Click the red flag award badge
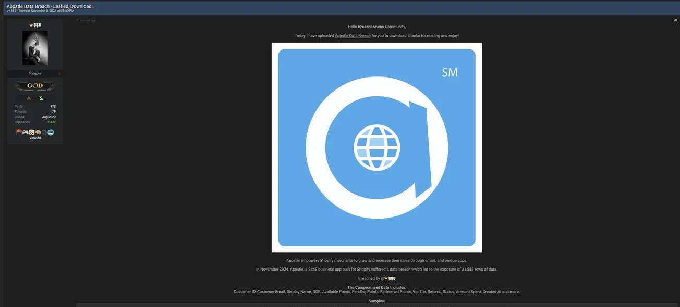Image resolution: width=680 pixels, height=307 pixels. (x=19, y=132)
